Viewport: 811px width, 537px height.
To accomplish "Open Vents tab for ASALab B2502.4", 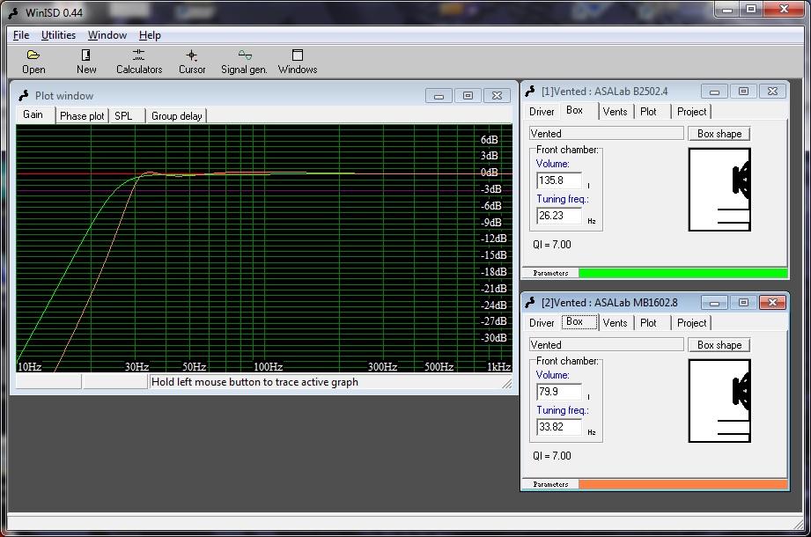I will click(x=615, y=112).
